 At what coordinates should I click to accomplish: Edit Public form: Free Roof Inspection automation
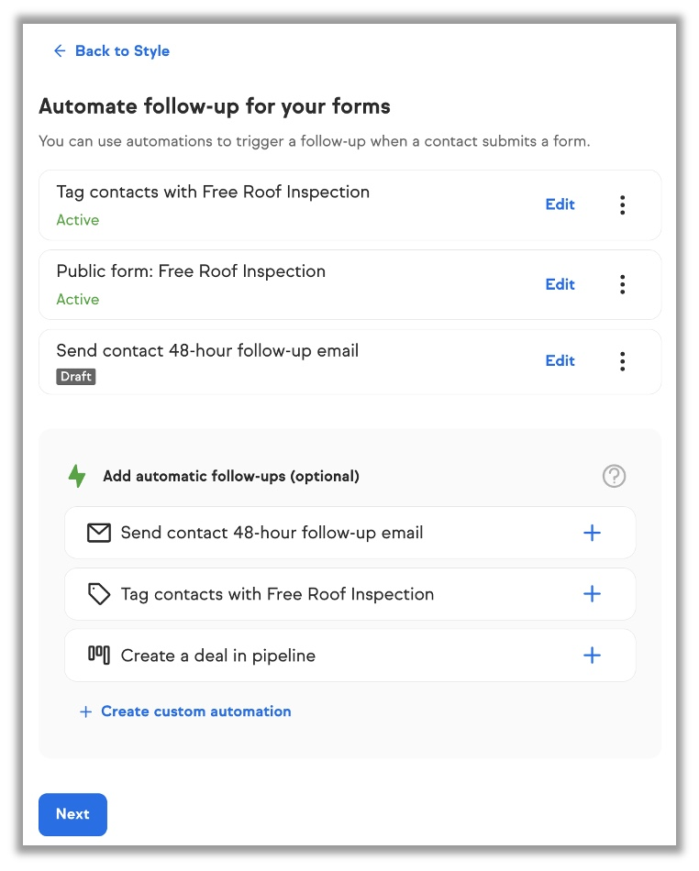coord(560,284)
